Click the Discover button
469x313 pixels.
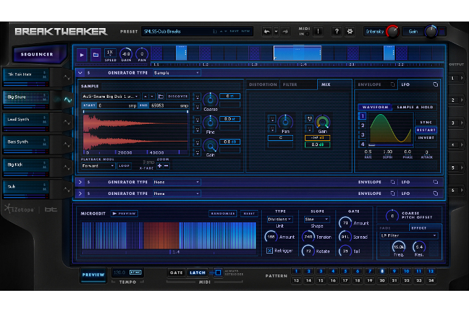(x=178, y=96)
